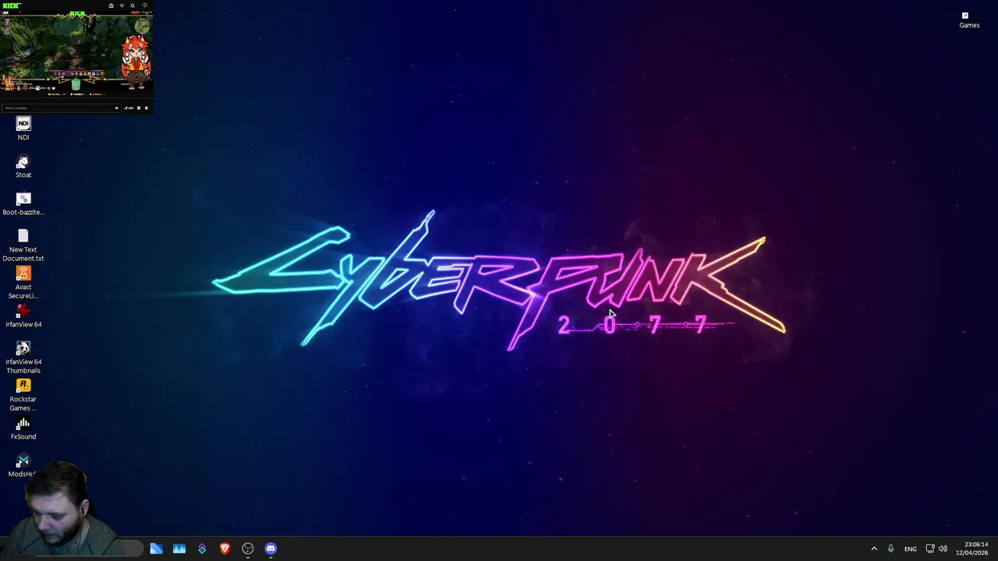
Task: Click the Kick stream video thumbnail
Action: pos(76,50)
